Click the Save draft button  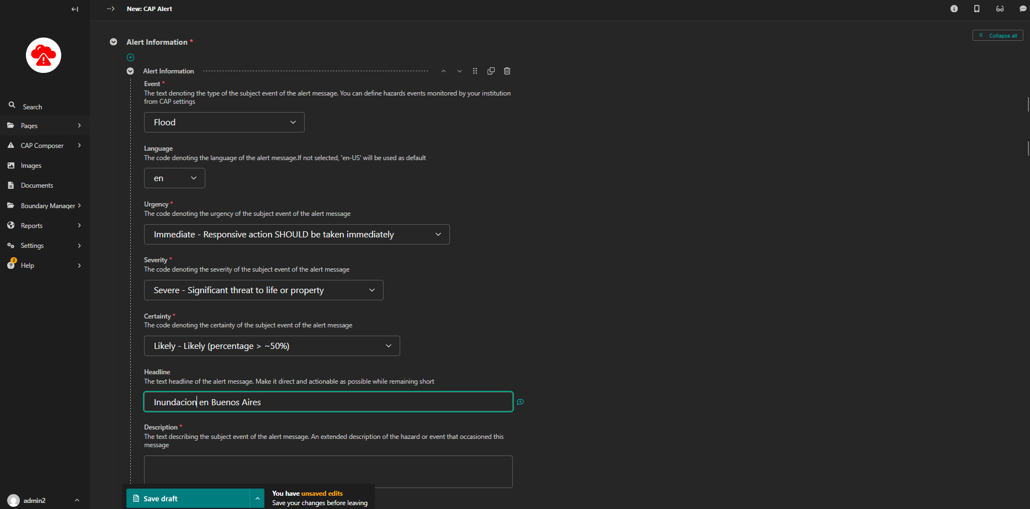point(188,499)
